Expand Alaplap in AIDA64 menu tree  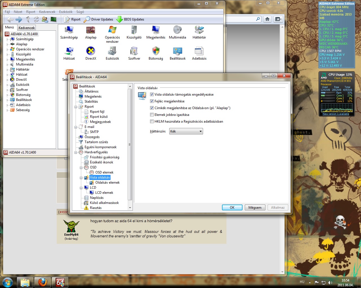[8, 44]
